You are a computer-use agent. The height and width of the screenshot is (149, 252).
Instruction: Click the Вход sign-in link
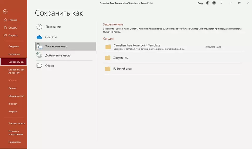[x=200, y=3]
